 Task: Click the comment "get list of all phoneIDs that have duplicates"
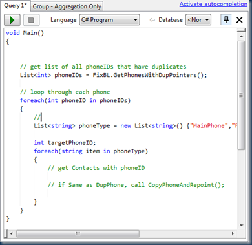coord(103,67)
